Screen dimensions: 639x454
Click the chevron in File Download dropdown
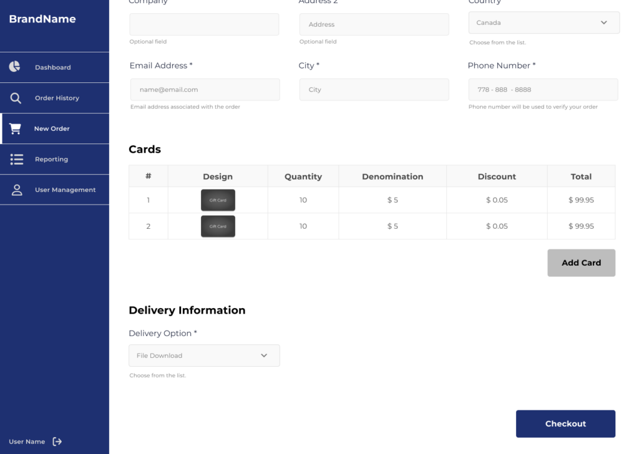click(x=264, y=355)
